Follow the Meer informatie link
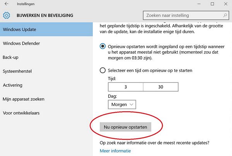Screen dimensions: 232x156 115,151
